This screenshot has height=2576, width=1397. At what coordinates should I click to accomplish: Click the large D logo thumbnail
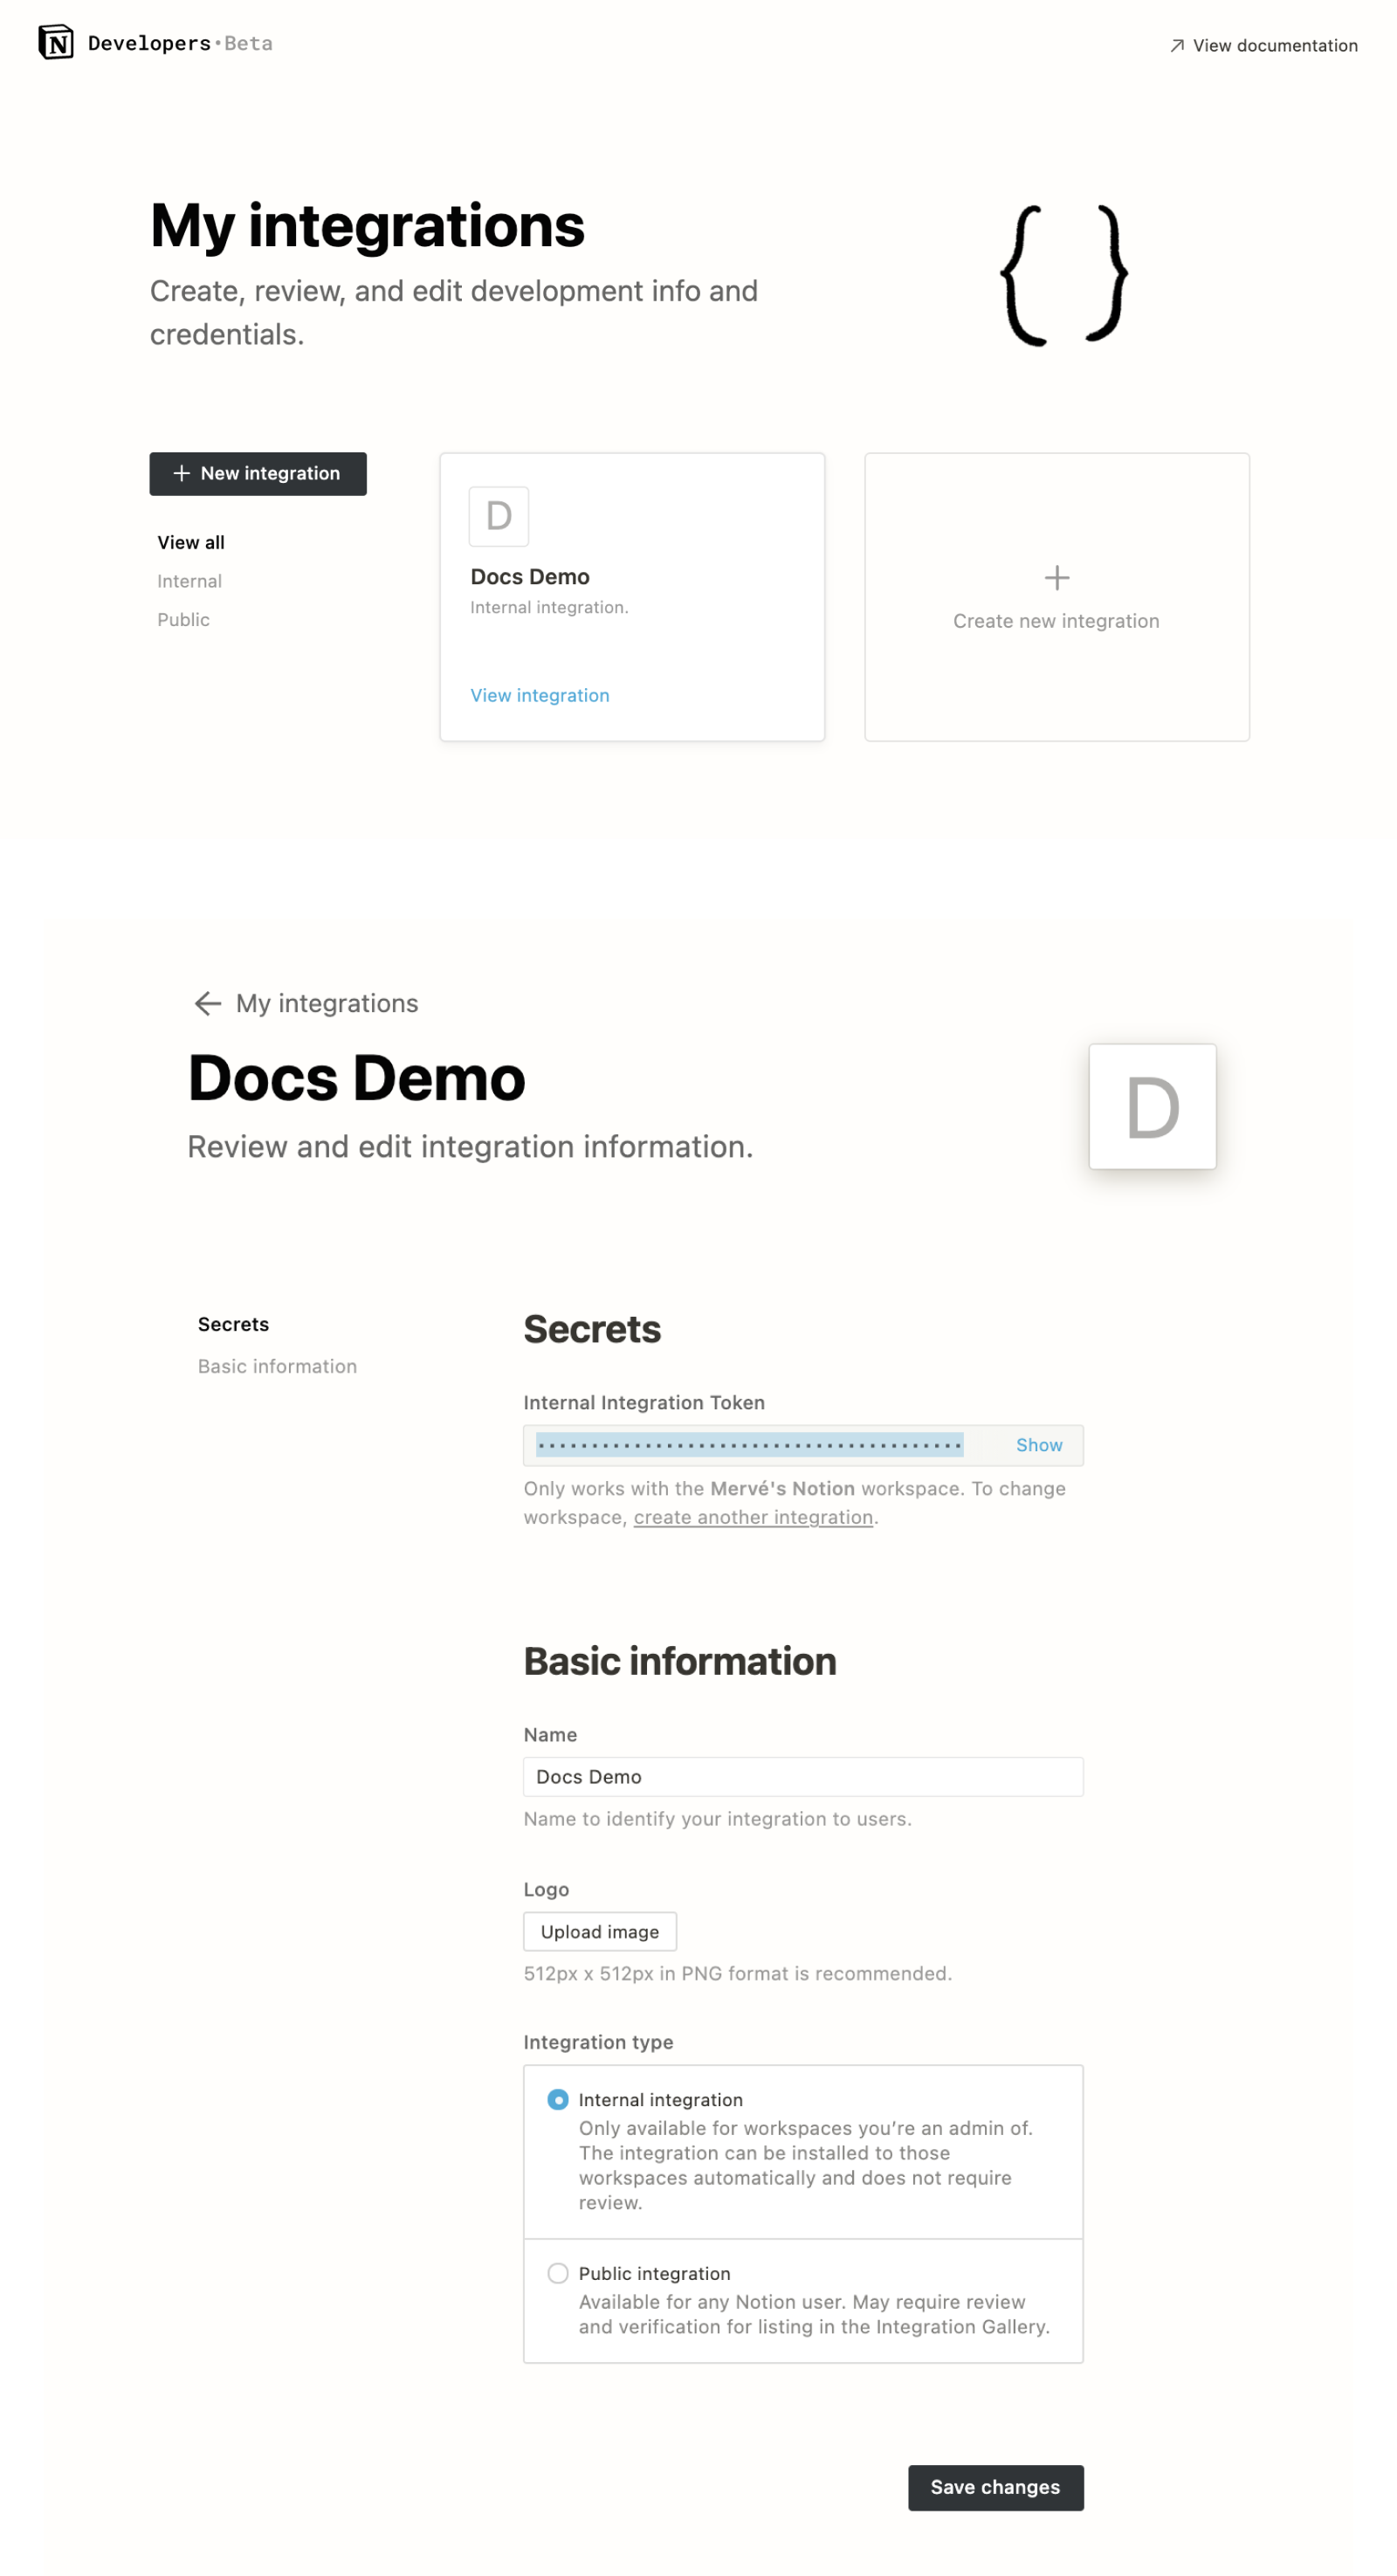[x=1152, y=1105]
